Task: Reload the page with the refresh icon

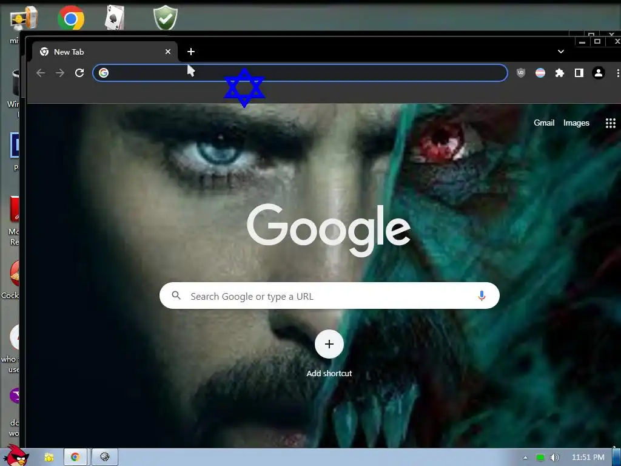Action: 79,73
